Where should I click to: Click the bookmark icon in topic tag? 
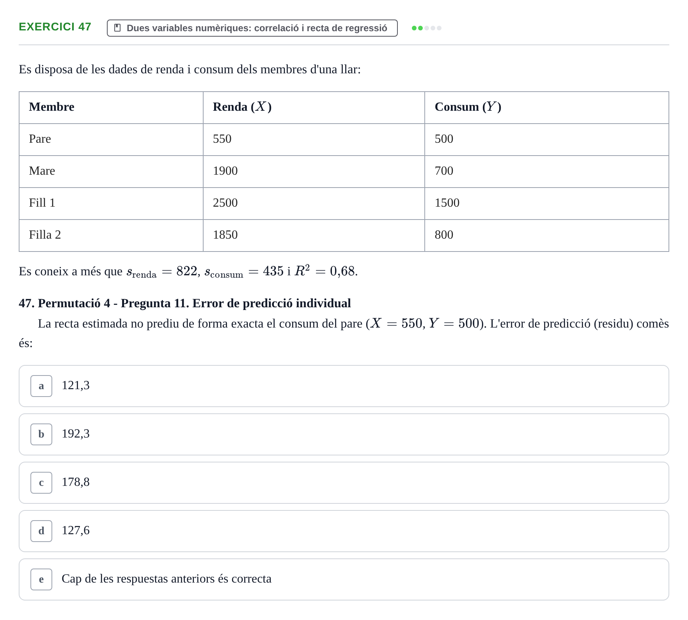[117, 28]
